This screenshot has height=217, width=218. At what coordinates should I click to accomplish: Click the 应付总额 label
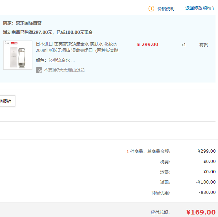coord(160,212)
